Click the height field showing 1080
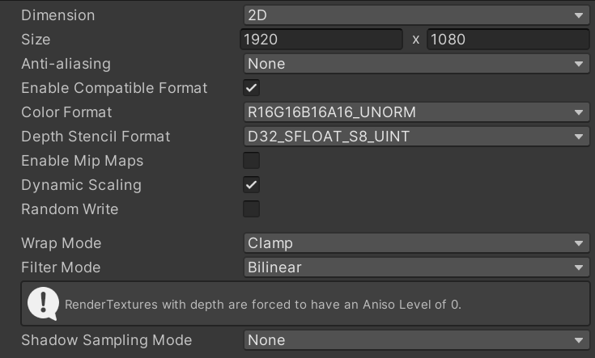595x358 pixels. coord(508,39)
